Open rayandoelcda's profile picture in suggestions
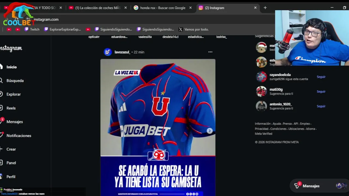The width and height of the screenshot is (349, 196). coord(261,77)
